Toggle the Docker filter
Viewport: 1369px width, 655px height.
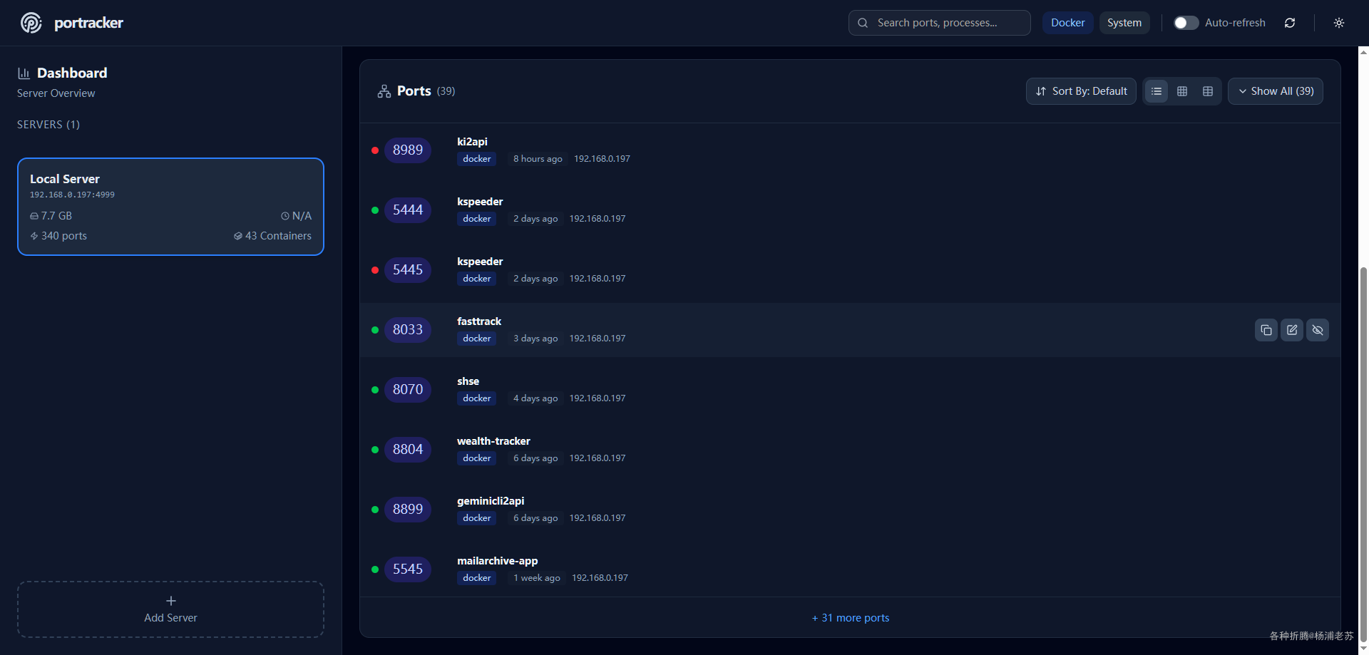pyautogui.click(x=1067, y=23)
